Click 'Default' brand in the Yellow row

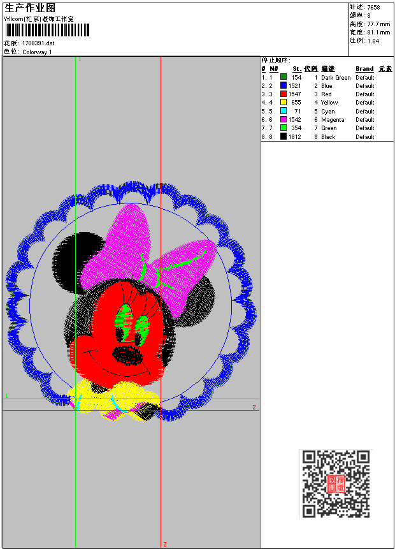coord(365,103)
